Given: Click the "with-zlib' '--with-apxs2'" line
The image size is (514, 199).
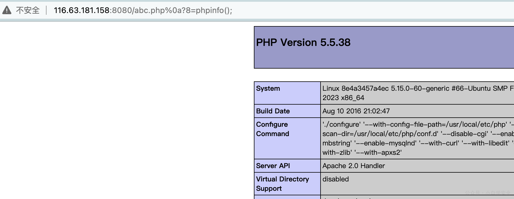Looking at the screenshot, I should click(362, 153).
